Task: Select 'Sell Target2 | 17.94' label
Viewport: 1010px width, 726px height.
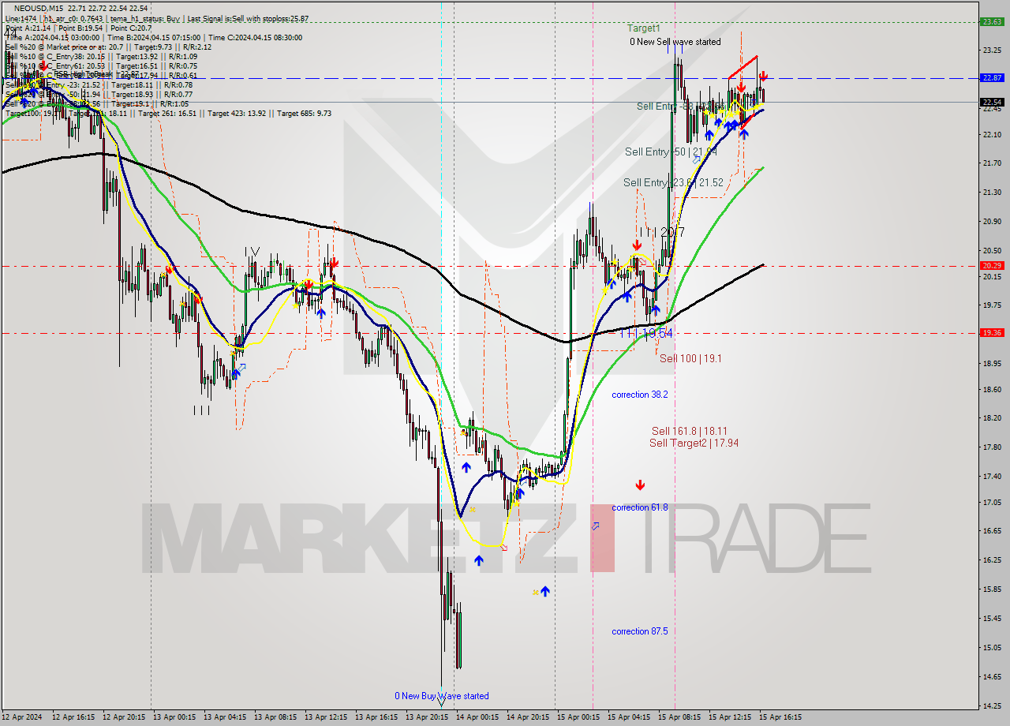Action: 694,443
